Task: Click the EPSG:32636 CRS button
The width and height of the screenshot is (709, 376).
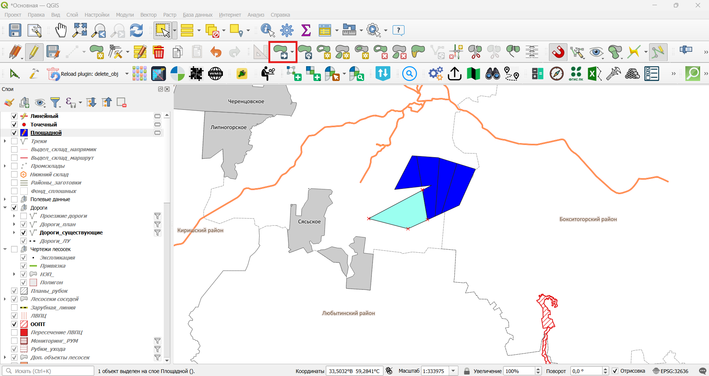Action: (x=671, y=371)
